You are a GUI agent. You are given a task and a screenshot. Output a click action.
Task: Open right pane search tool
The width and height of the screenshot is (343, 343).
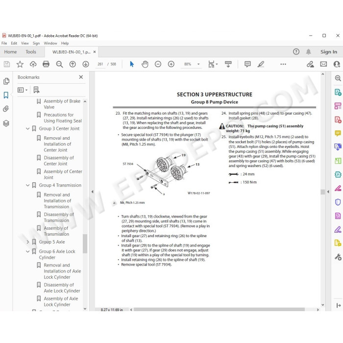pyautogui.click(x=338, y=78)
